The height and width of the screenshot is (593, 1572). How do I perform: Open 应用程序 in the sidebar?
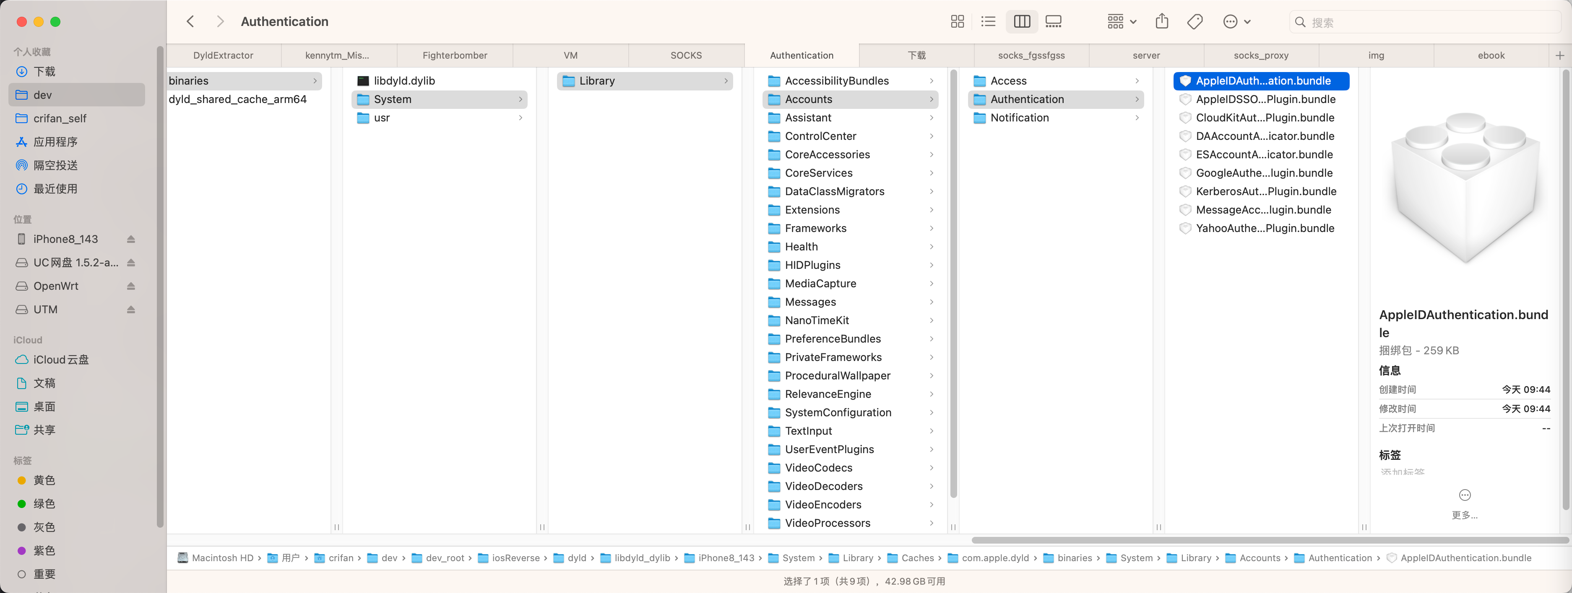[77, 142]
